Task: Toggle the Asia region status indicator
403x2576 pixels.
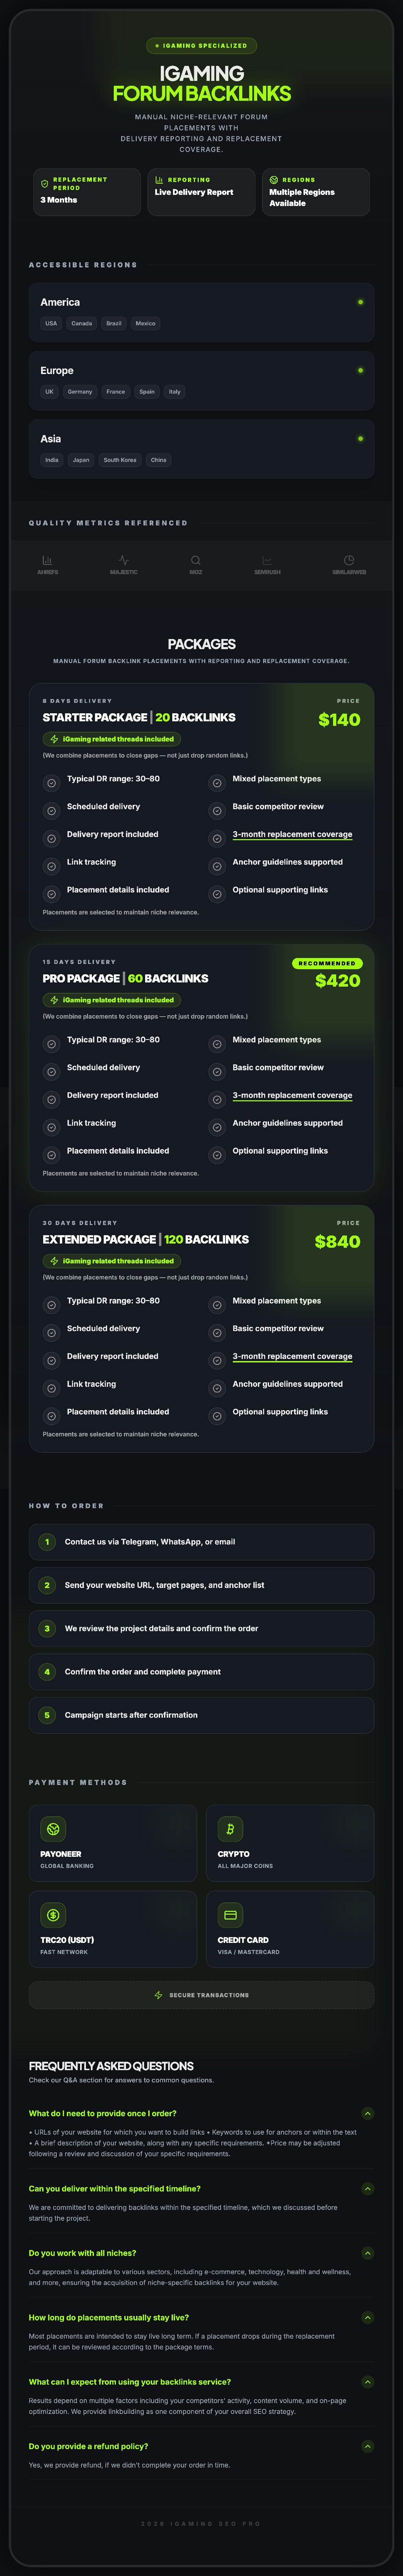Action: coord(360,438)
